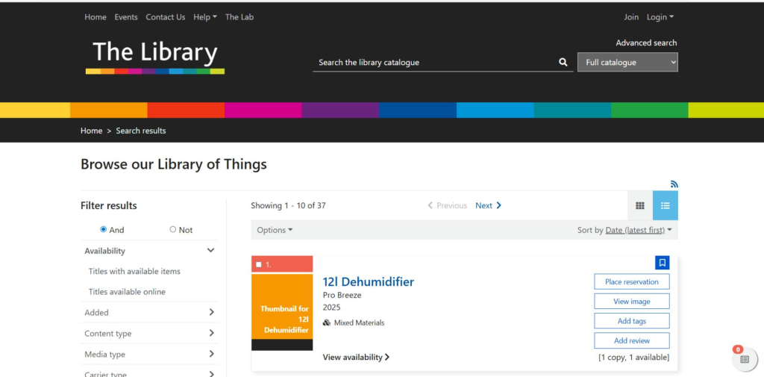Open the Help menu
764x377 pixels.
point(204,17)
